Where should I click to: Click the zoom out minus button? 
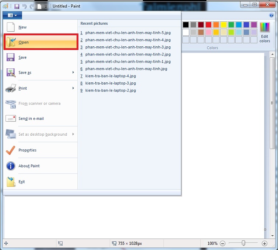tap(222, 243)
